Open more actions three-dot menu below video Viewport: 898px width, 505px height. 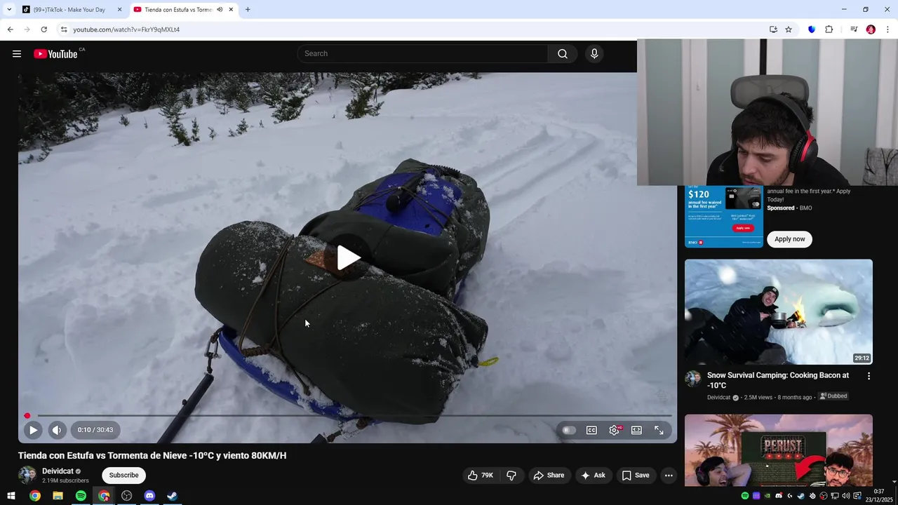tap(669, 475)
